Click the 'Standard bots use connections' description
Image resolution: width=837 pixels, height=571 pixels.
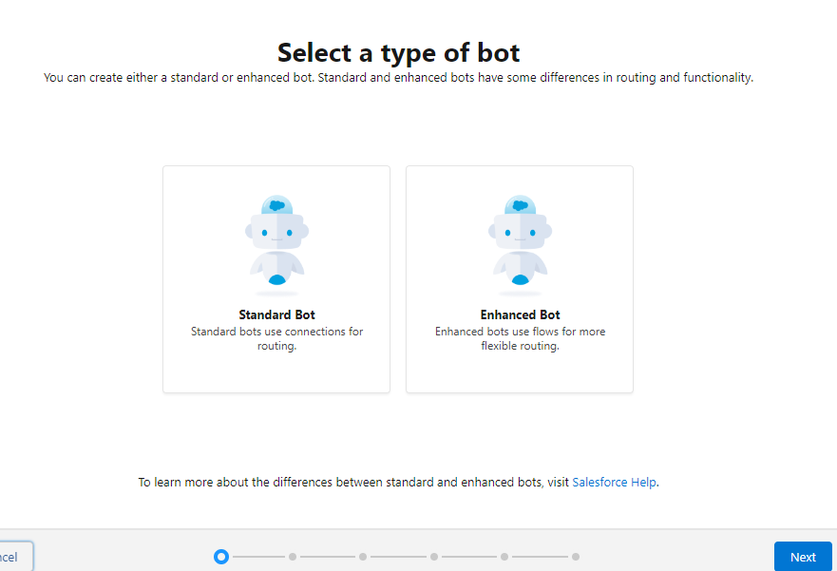pos(276,339)
